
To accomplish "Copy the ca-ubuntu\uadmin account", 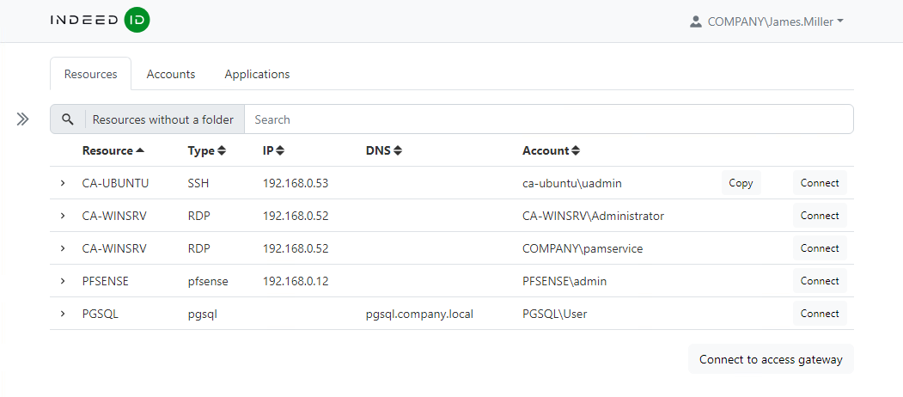I will coord(740,183).
